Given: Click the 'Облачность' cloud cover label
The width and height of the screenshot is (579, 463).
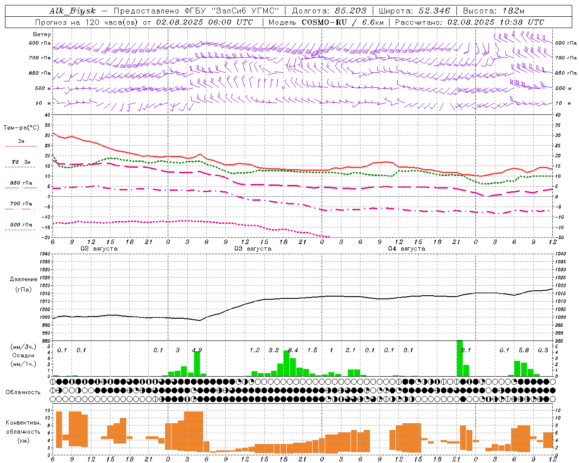Looking at the screenshot, I should pos(23,392).
